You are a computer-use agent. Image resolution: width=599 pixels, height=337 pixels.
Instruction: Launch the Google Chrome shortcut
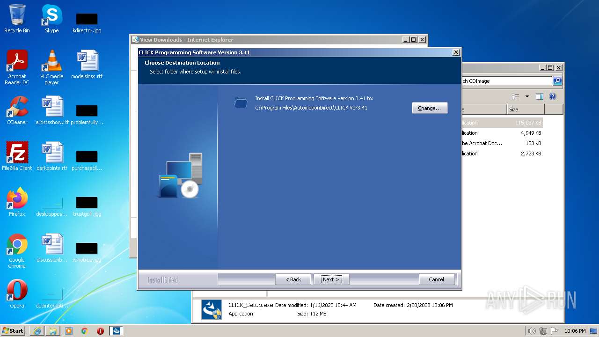[x=17, y=251]
